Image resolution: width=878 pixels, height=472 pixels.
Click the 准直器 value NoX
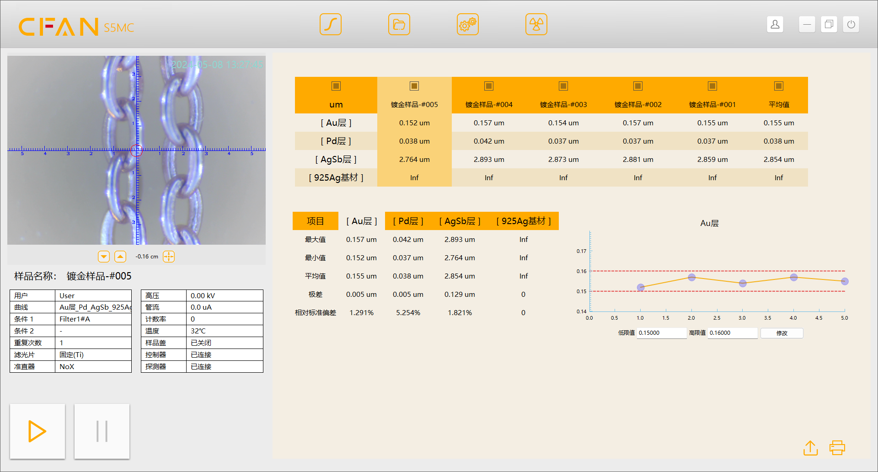(93, 367)
